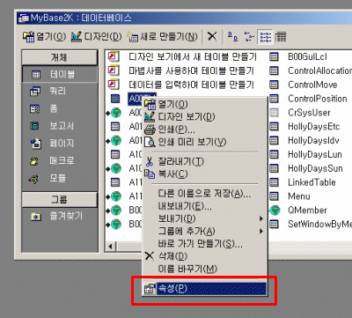
Task: Choose 복사(C) in context menu
Action: 204,174
